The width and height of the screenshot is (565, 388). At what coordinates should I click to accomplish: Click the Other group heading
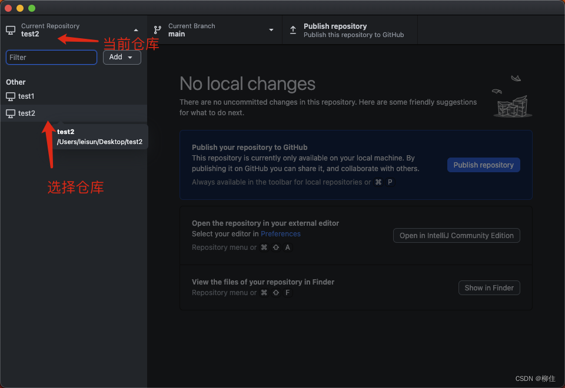[16, 82]
